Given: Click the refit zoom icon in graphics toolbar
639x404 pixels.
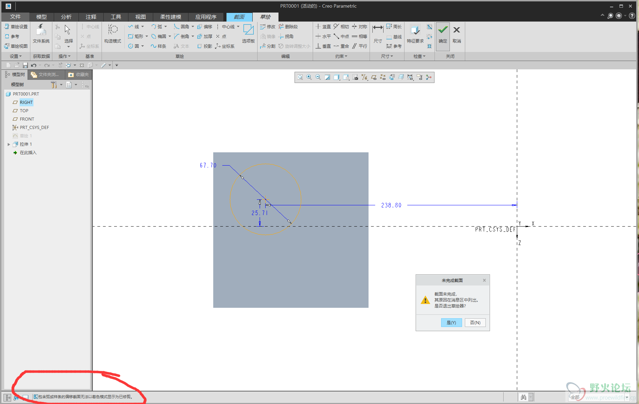Looking at the screenshot, I should coord(300,77).
